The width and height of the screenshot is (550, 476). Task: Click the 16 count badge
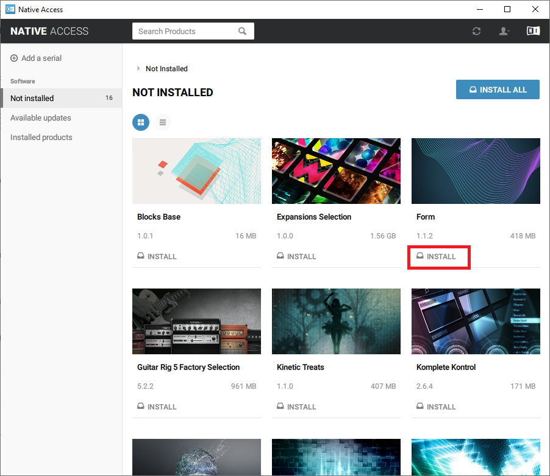click(109, 98)
